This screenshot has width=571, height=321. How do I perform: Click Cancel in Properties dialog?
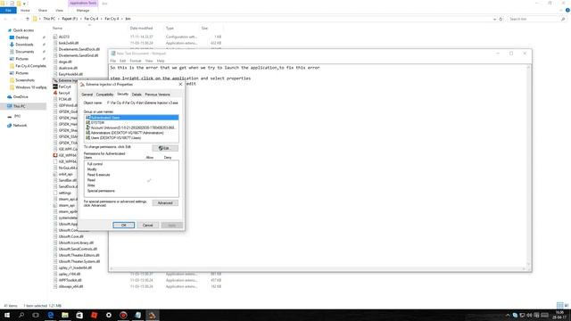coord(147,226)
